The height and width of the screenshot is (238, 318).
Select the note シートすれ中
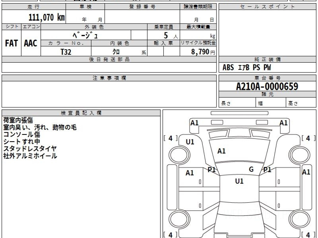(22, 142)
